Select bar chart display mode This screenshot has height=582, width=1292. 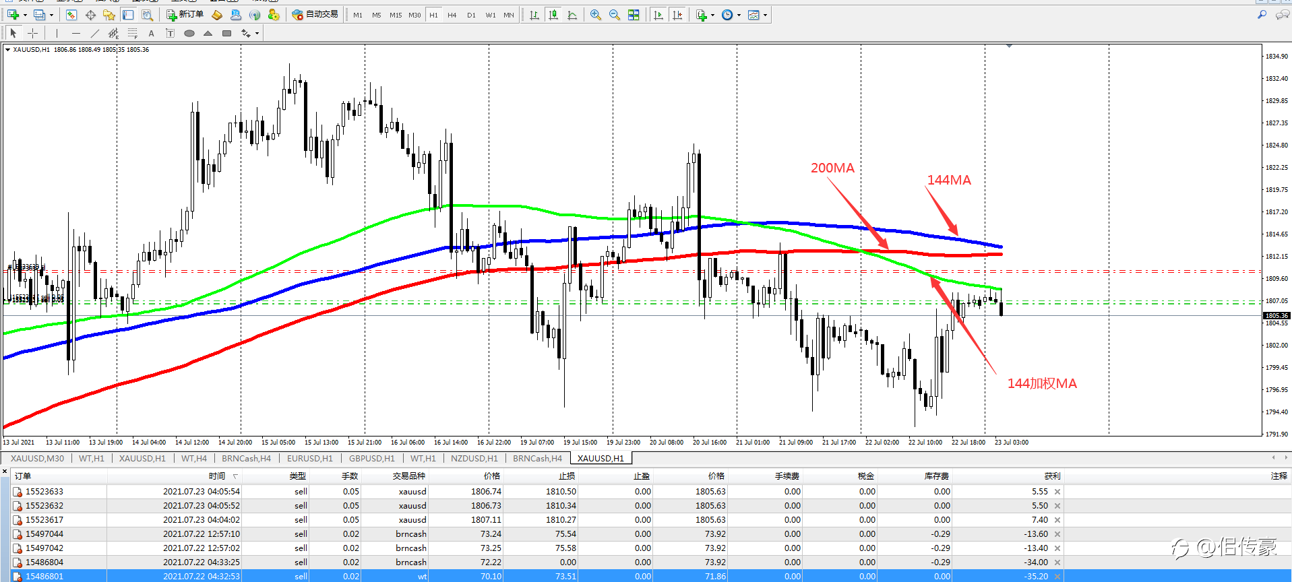click(534, 15)
